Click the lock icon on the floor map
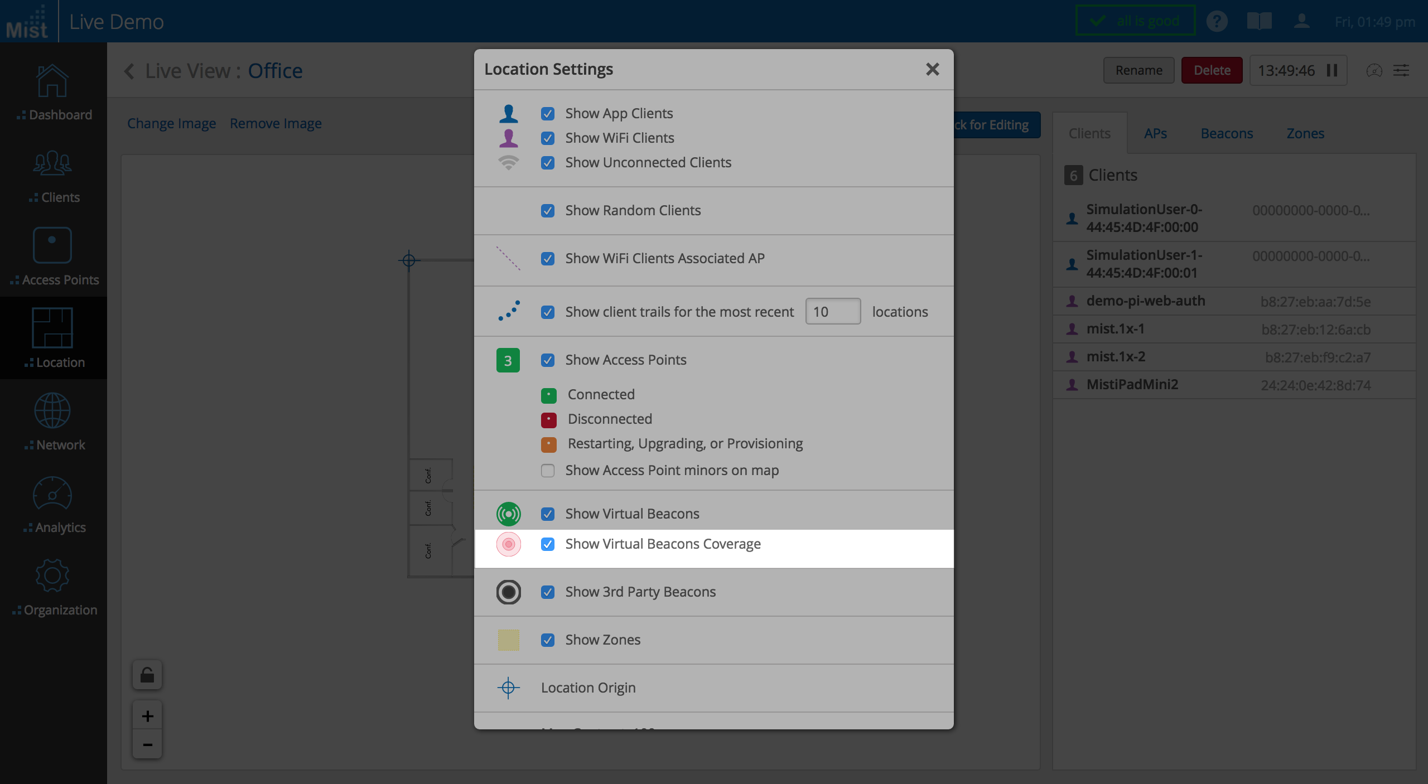Screen dimensions: 1428x784 tap(147, 675)
